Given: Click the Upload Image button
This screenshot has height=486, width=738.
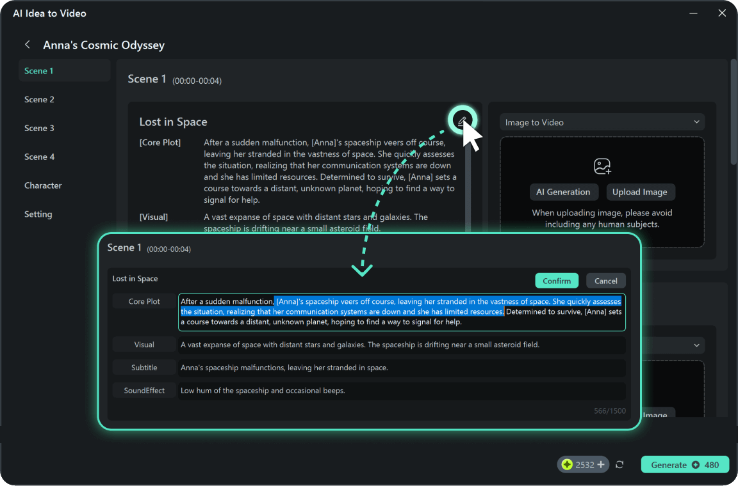Looking at the screenshot, I should (x=639, y=192).
